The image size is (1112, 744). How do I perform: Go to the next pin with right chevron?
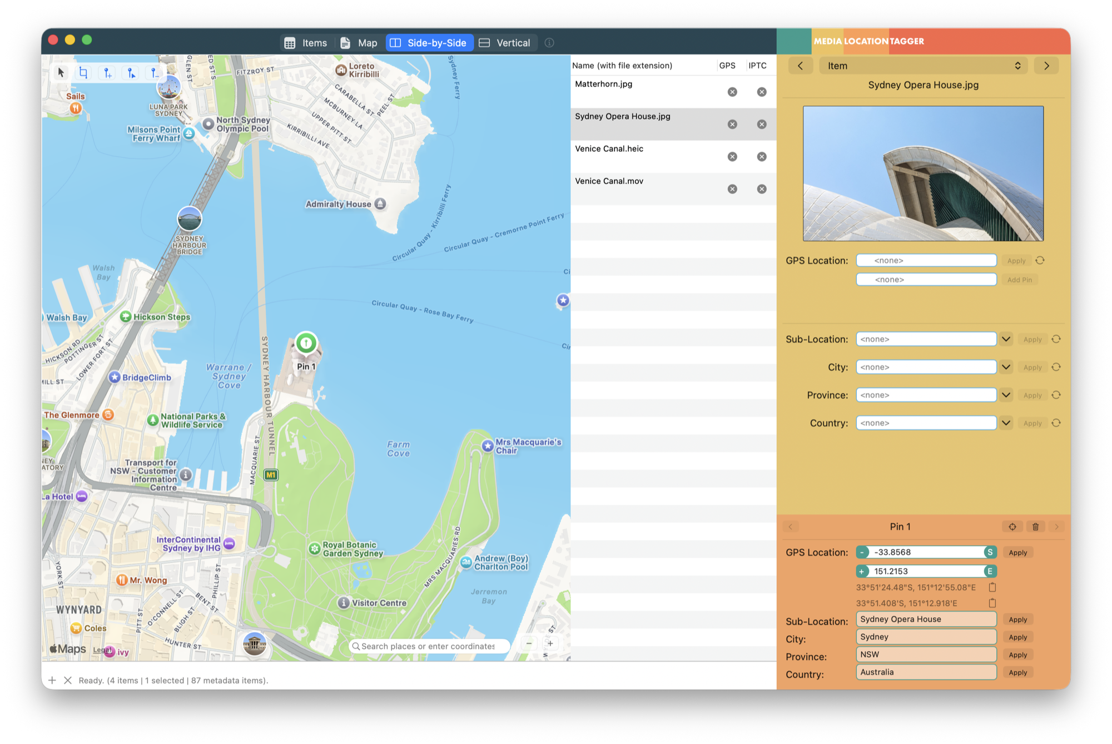coord(1056,527)
